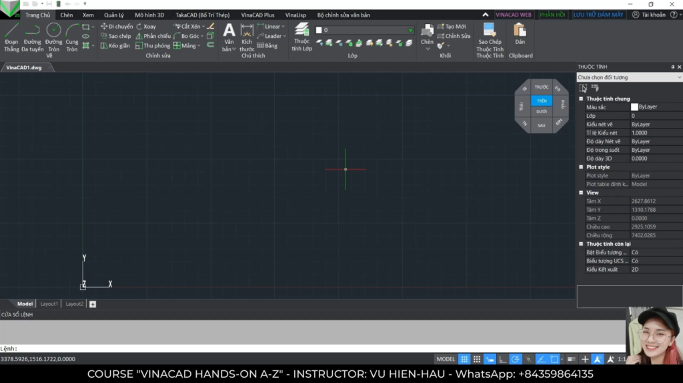The image size is (683, 383).
Task: Toggle ortho mode in status bar
Action: [503, 359]
